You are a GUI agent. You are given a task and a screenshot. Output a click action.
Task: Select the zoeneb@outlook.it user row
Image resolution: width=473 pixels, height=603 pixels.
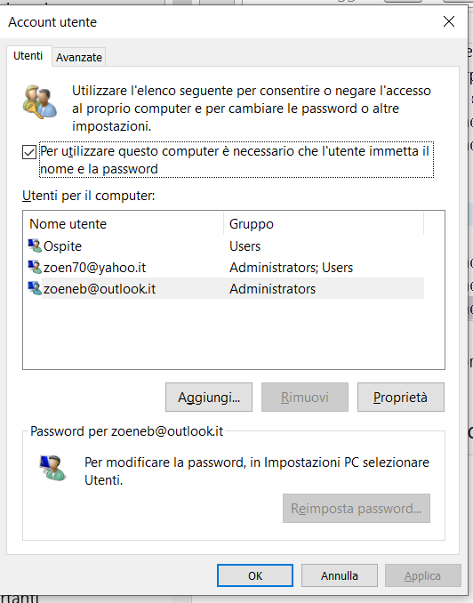coord(226,288)
